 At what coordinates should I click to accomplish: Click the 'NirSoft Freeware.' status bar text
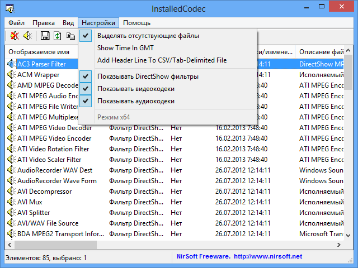204,256
